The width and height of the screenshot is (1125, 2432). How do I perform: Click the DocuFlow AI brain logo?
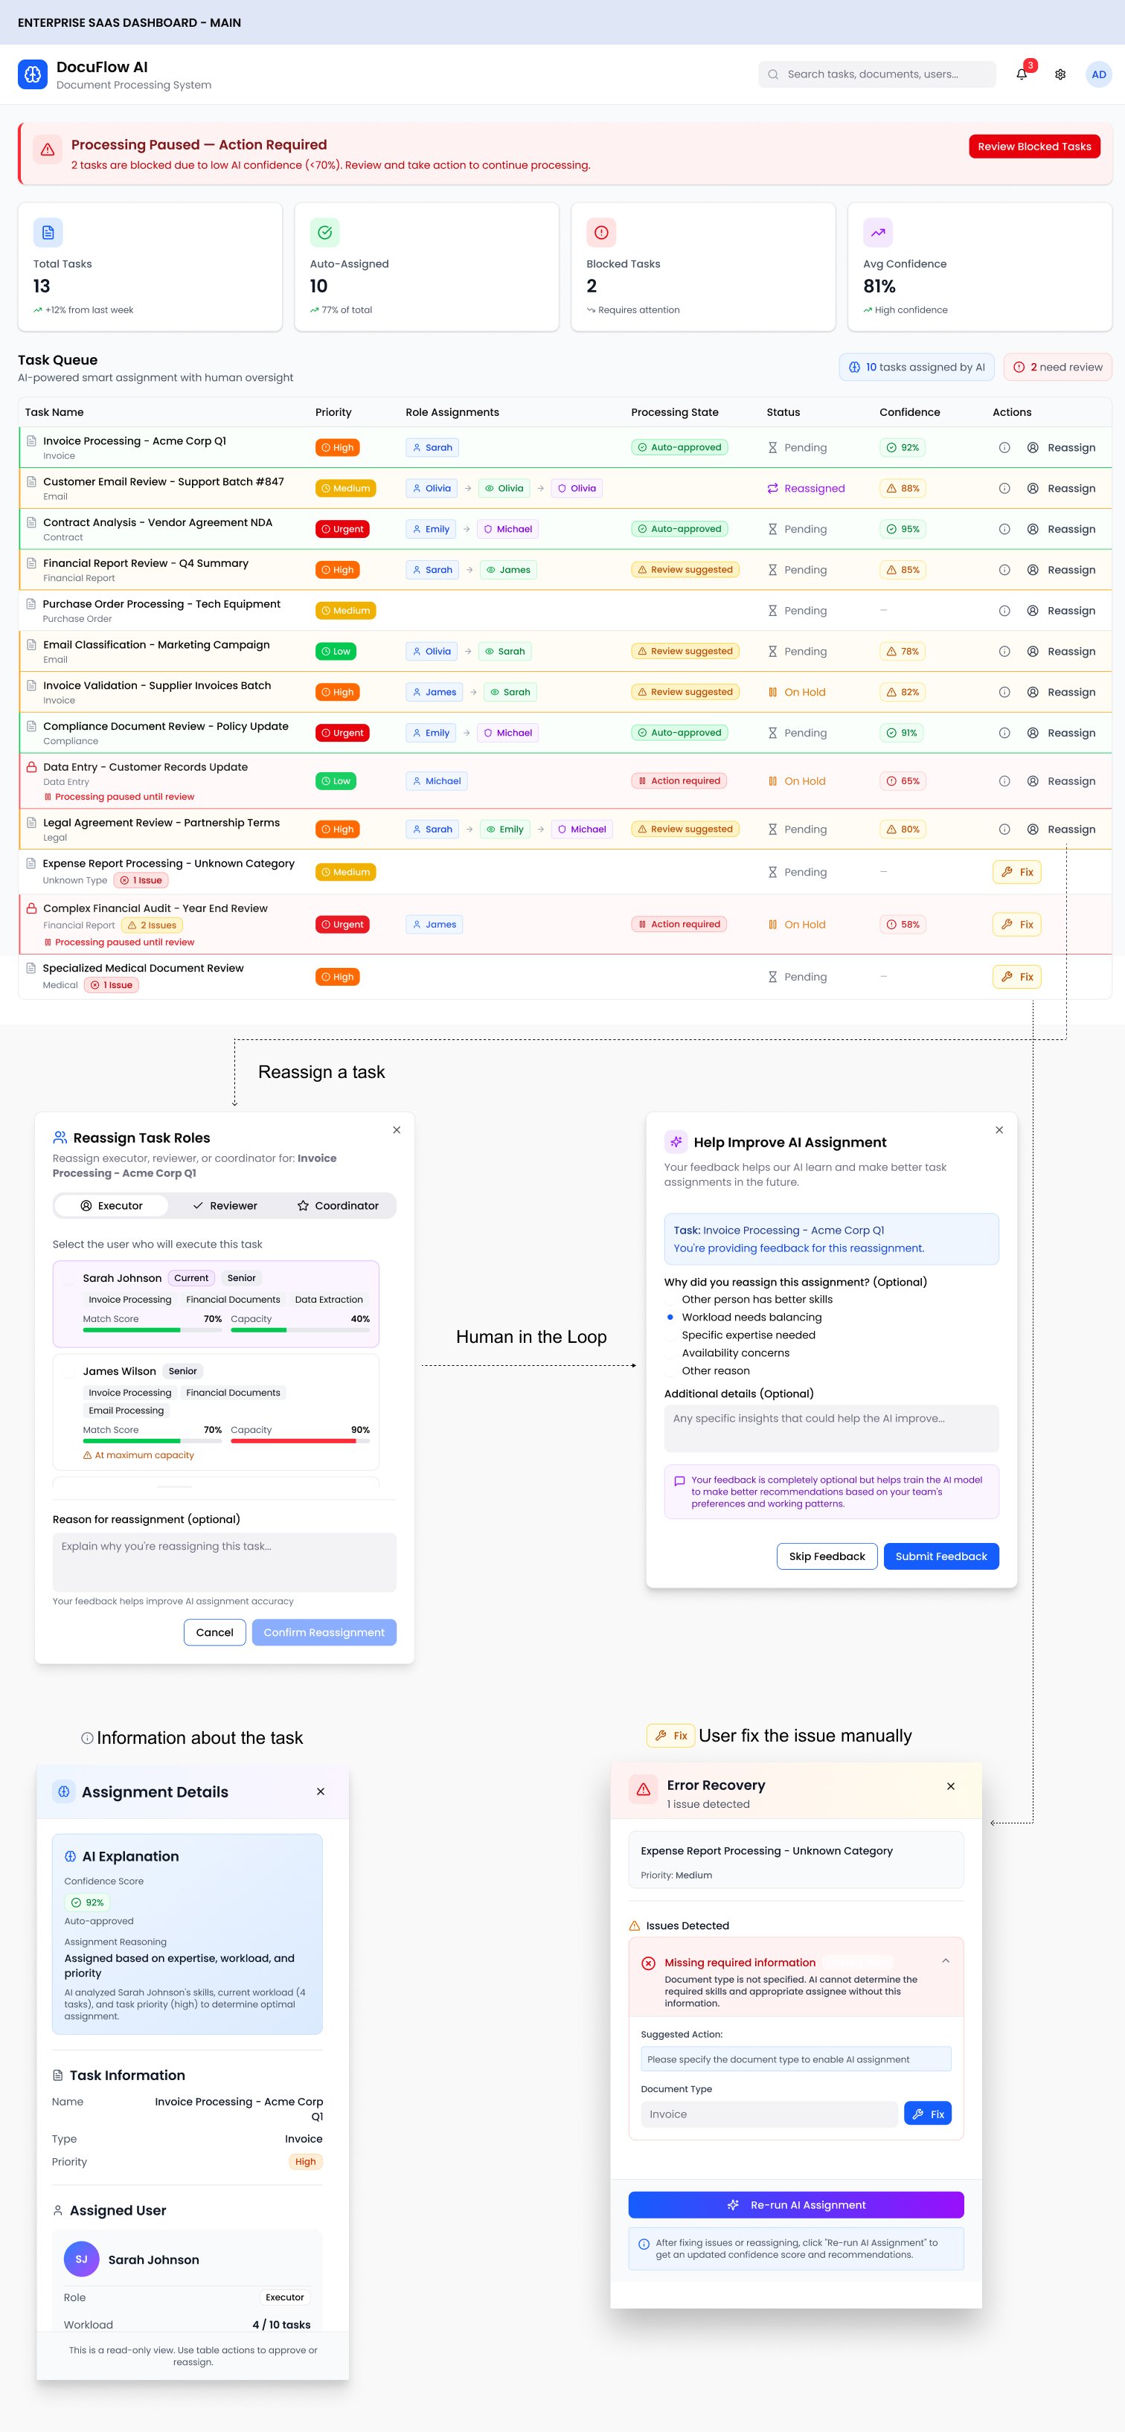point(33,74)
